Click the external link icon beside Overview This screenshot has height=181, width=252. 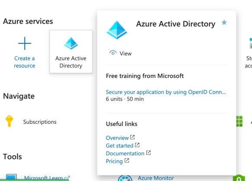[x=132, y=137]
